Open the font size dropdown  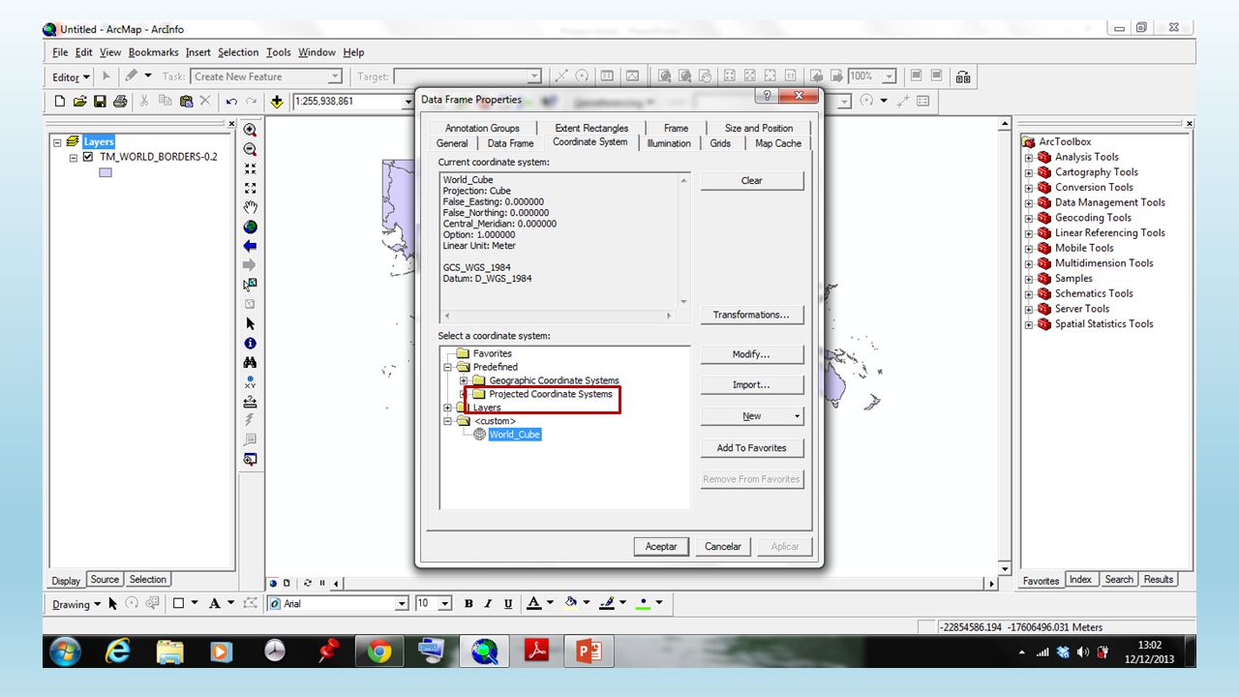pyautogui.click(x=445, y=603)
